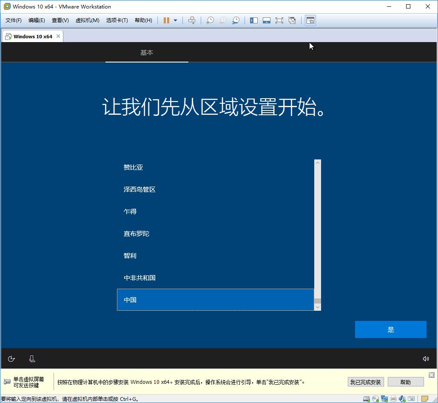Click the 我已完成安装 button

[365, 381]
